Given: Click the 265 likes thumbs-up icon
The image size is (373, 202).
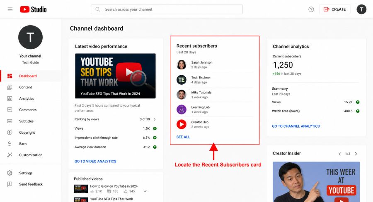Looking at the screenshot, I should [125, 191].
